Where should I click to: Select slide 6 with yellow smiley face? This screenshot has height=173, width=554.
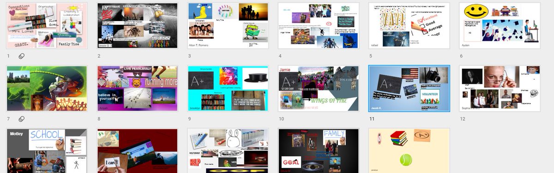pyautogui.click(x=500, y=25)
